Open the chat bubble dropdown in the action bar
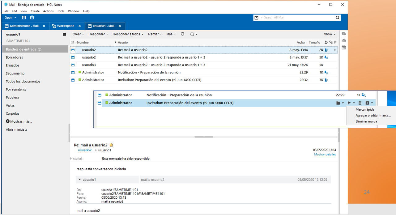 point(194,34)
